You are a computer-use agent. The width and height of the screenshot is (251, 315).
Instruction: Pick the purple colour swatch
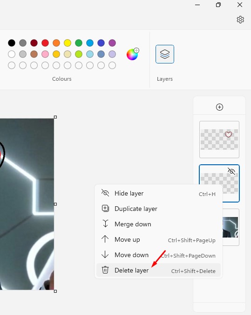click(x=112, y=43)
